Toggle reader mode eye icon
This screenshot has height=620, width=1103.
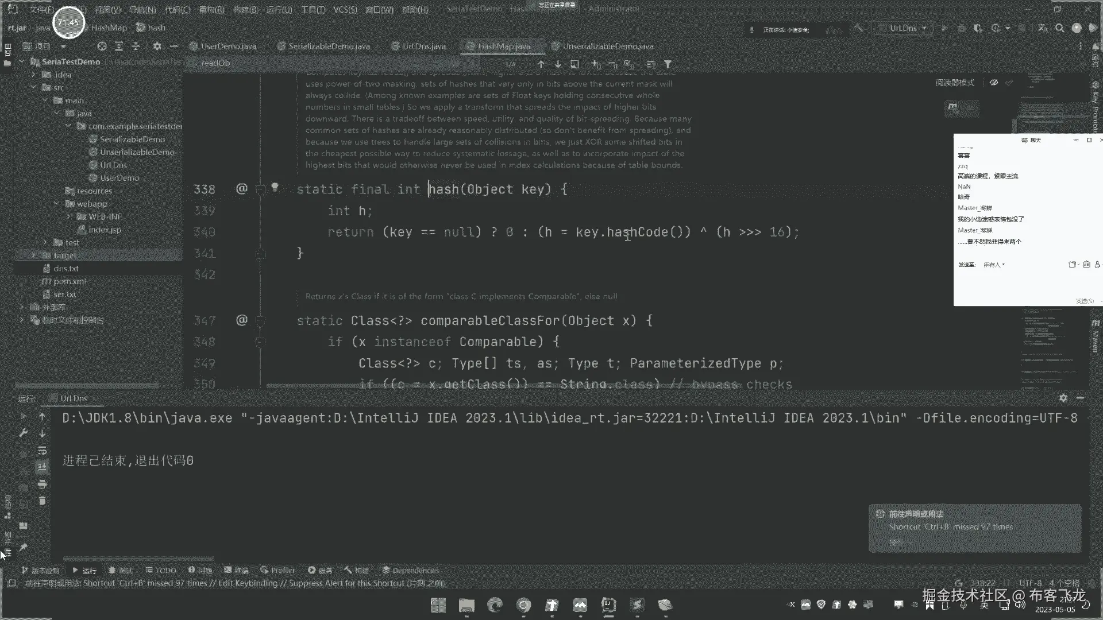(x=993, y=83)
